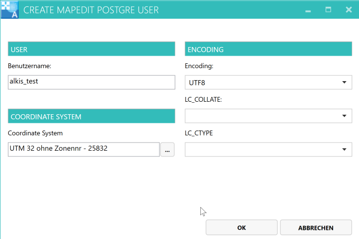Click the COORDINATE SYSTEM section header

coord(92,117)
